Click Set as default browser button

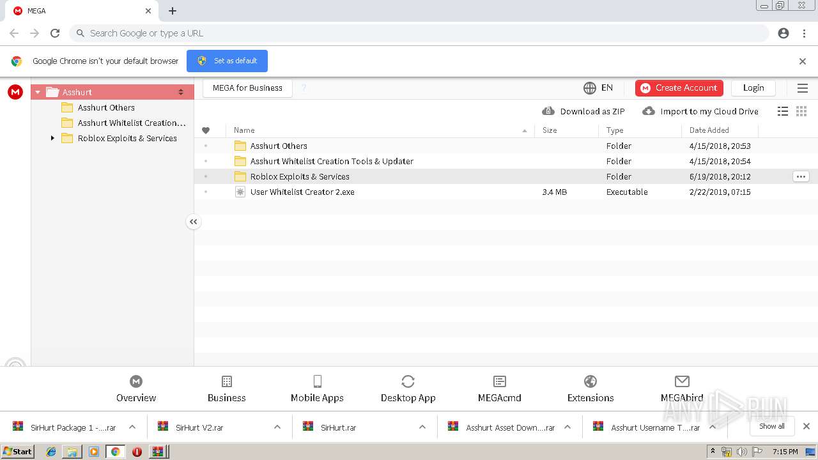pos(227,61)
